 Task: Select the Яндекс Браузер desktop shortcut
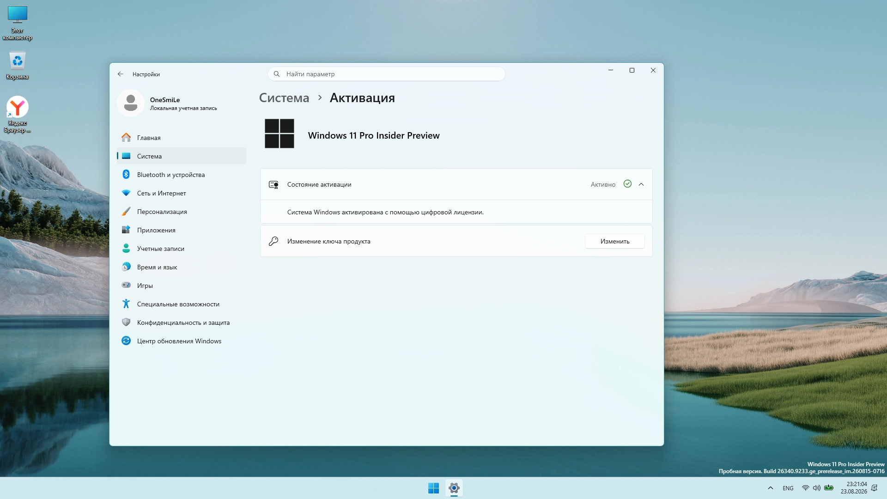18,114
